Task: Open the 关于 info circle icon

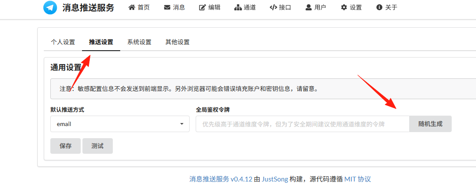Action: 379,8
